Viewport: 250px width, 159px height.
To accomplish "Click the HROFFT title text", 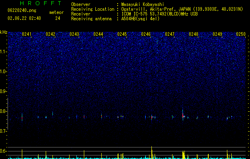I will (41, 3).
